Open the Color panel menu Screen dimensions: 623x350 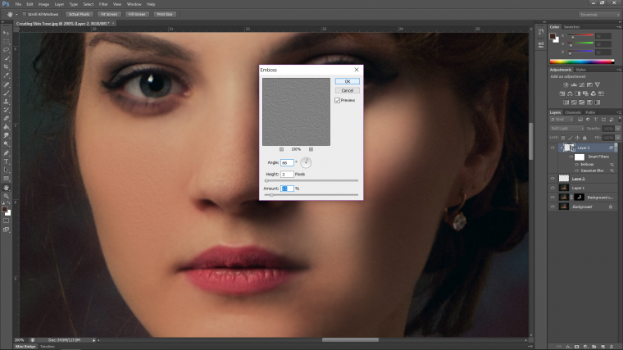point(618,27)
